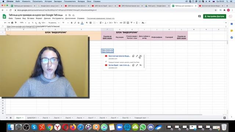This screenshot has width=235, height=132.
Task: Open the Вставка menu in Sheets
Action: (31, 18)
